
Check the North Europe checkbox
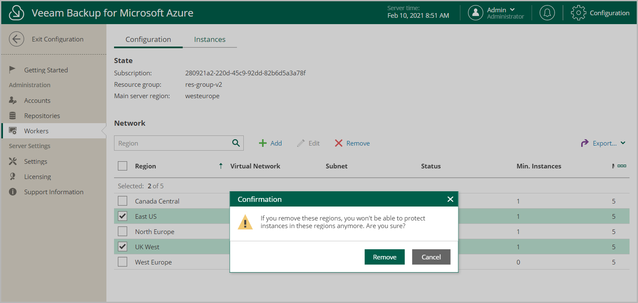point(123,231)
